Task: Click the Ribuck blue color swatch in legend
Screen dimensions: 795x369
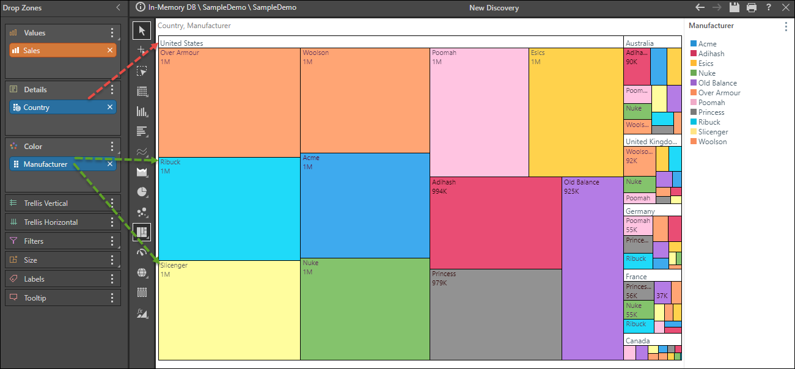Action: click(x=694, y=122)
